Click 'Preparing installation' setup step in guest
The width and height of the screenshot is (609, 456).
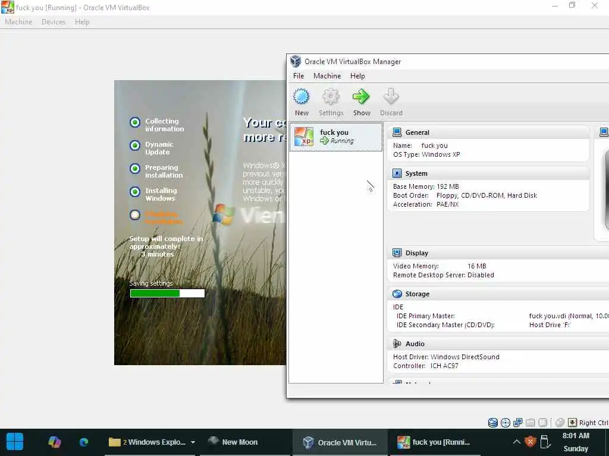click(x=156, y=172)
